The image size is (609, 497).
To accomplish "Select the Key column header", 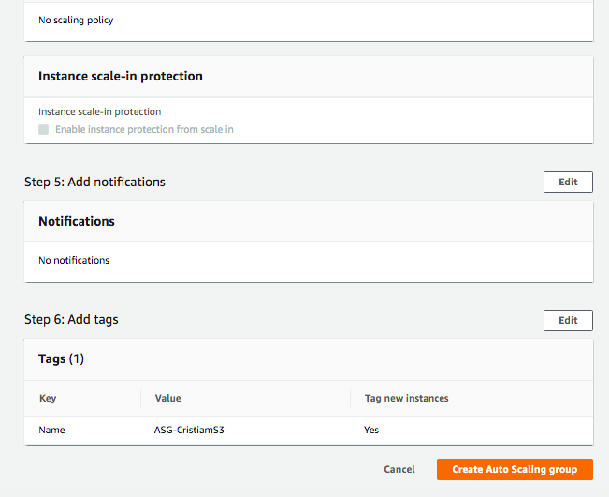I will pyautogui.click(x=48, y=398).
